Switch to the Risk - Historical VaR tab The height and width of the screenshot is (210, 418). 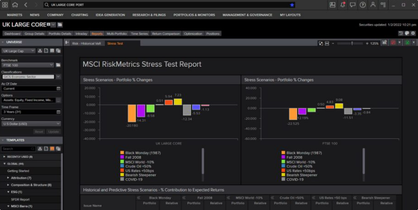pos(87,43)
